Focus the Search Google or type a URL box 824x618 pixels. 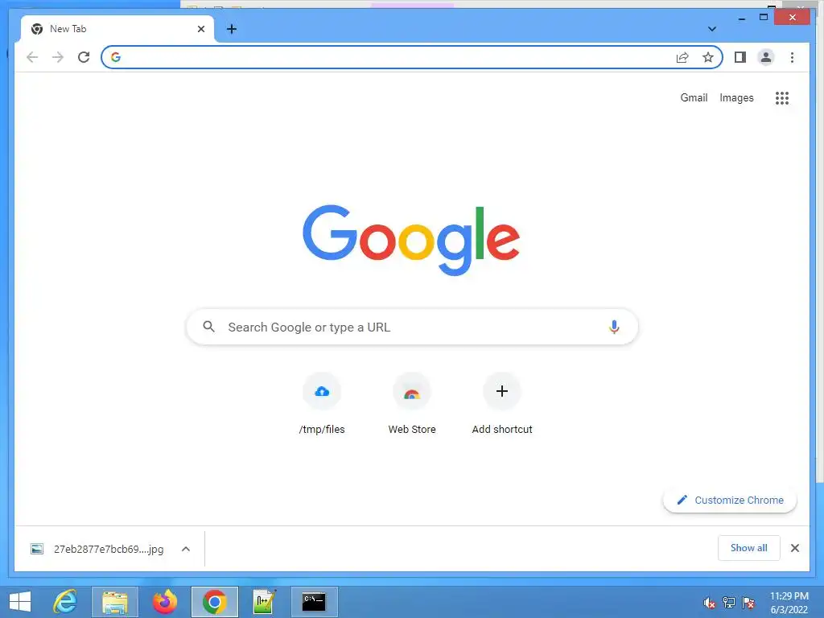click(x=413, y=327)
